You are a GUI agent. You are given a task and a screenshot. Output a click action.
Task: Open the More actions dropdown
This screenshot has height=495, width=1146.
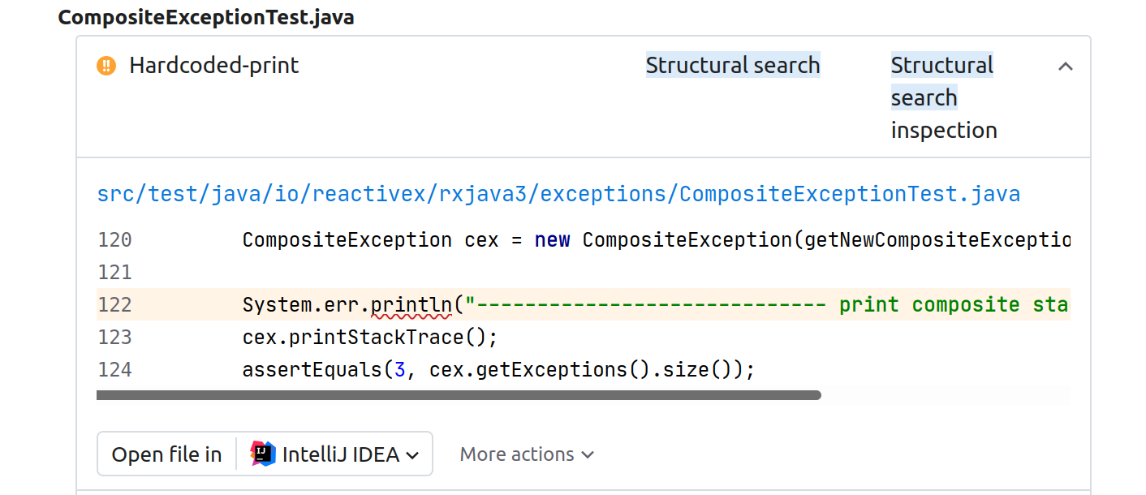point(526,454)
